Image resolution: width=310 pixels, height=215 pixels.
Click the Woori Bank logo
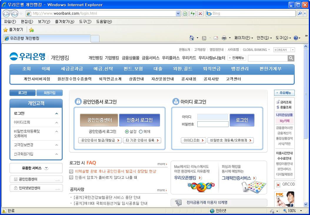click(27, 56)
